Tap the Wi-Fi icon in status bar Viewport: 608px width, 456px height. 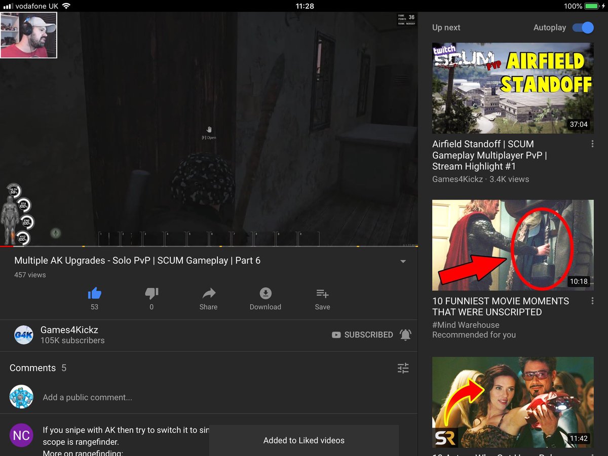tap(66, 6)
